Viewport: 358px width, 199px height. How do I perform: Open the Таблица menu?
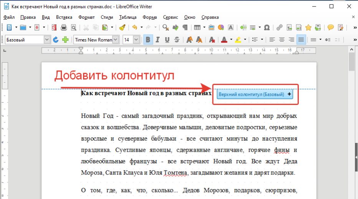pos(128,17)
